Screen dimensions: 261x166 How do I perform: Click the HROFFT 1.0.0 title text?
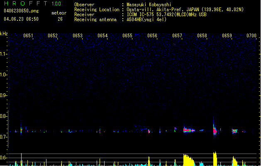click(x=32, y=3)
